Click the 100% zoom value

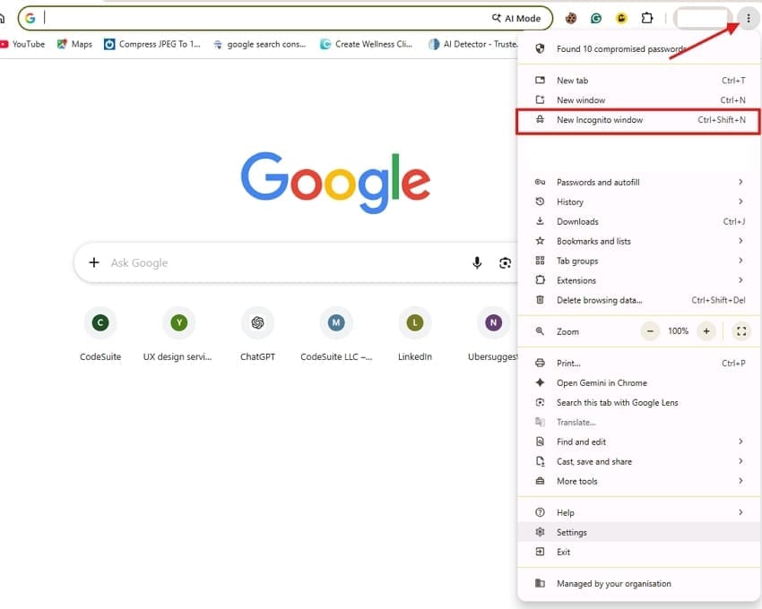coord(678,331)
